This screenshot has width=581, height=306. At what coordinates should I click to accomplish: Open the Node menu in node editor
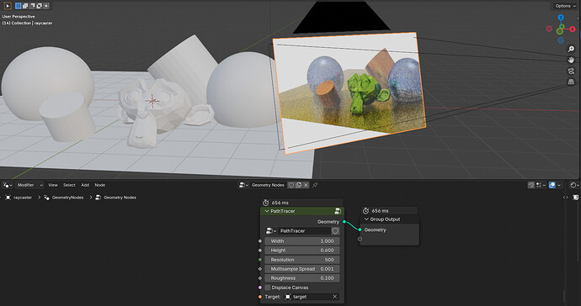click(x=100, y=185)
